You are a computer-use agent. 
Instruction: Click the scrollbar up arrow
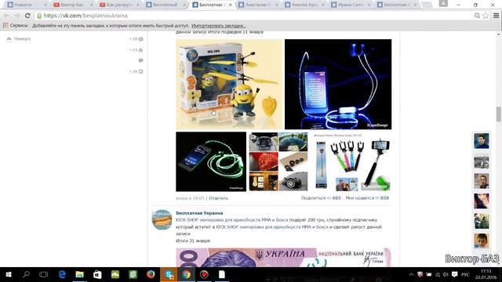tap(499, 34)
